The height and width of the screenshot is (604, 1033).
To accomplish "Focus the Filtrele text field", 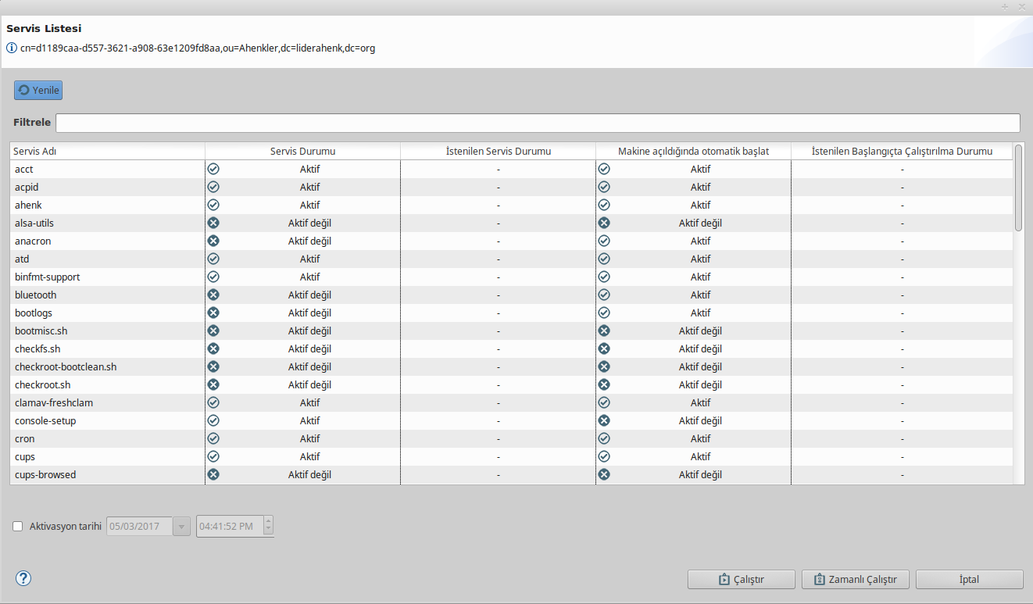I will (538, 123).
